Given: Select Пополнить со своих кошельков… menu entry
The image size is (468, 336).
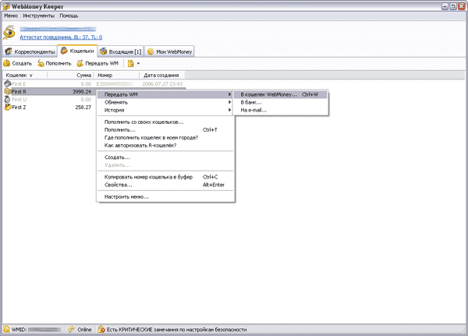Looking at the screenshot, I should click(165, 122).
